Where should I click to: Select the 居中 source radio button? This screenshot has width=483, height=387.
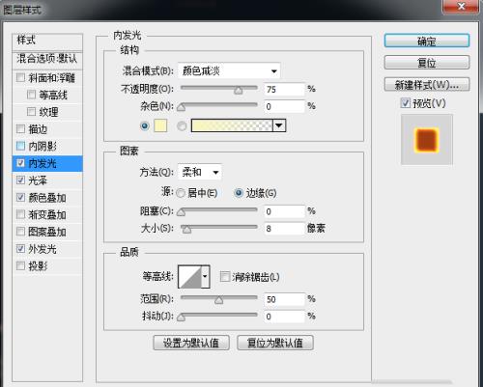pos(181,193)
